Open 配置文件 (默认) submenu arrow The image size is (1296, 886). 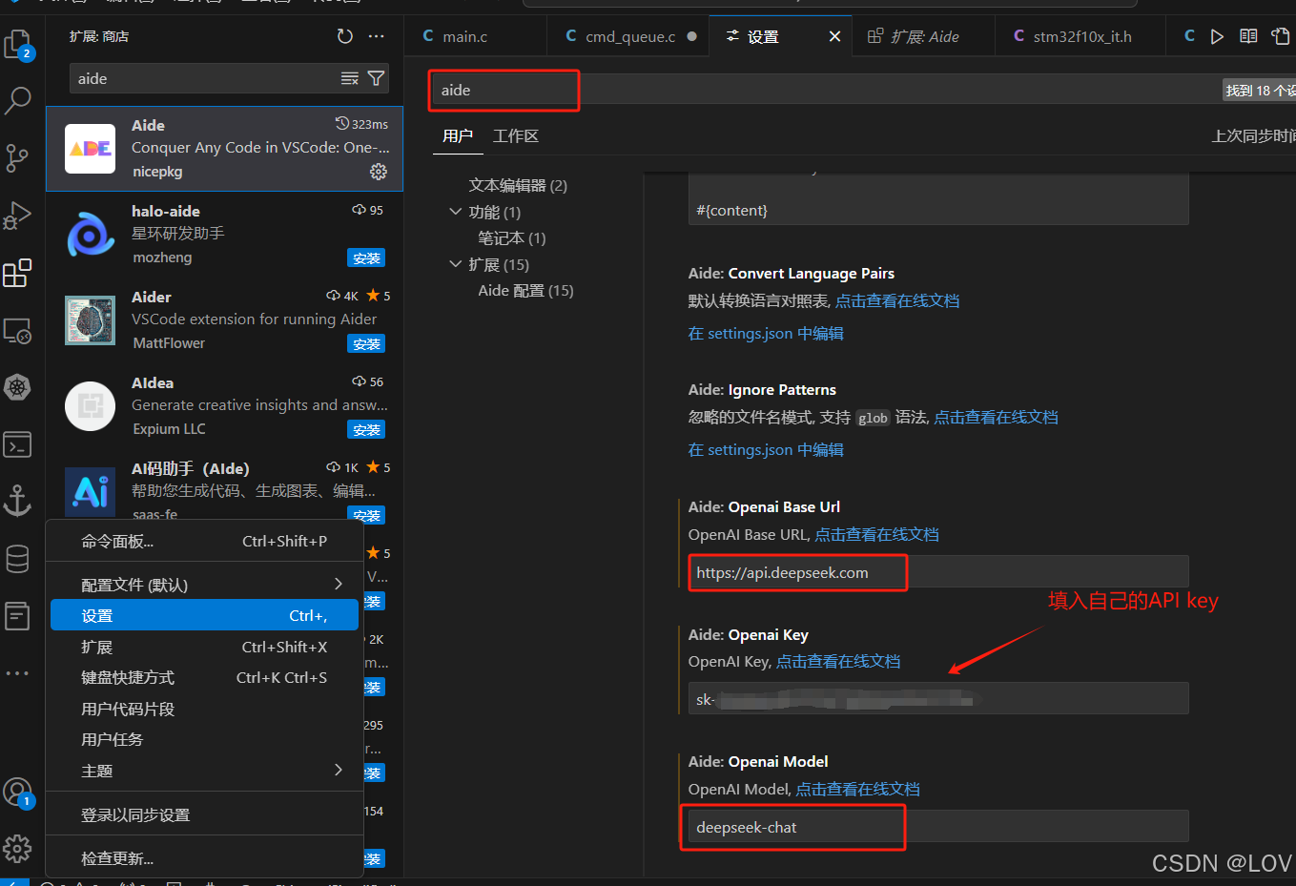click(338, 584)
